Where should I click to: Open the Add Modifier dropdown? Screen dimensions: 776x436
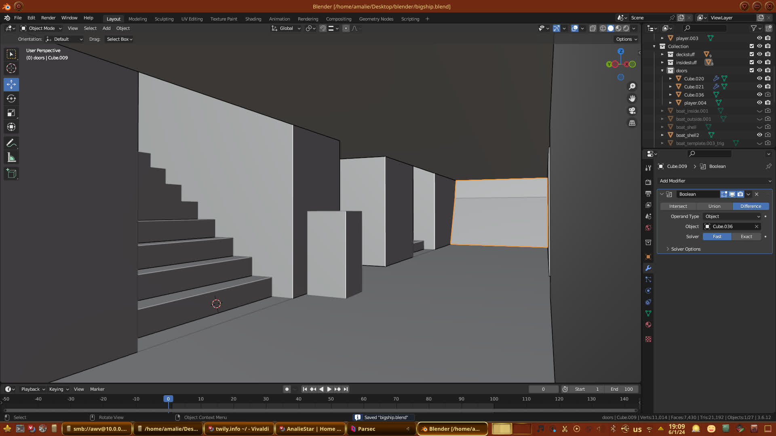(715, 181)
